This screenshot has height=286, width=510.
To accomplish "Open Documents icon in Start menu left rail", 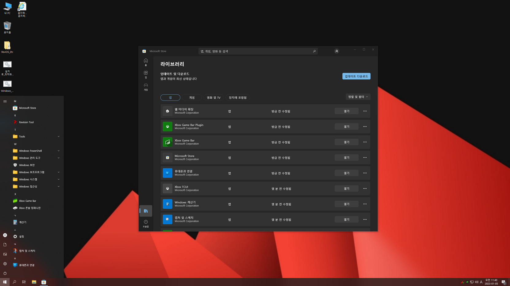I will pyautogui.click(x=5, y=244).
